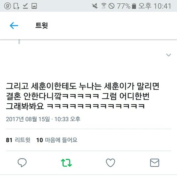Open the image notification icon
The image size is (177, 177).
pyautogui.click(x=34, y=6)
